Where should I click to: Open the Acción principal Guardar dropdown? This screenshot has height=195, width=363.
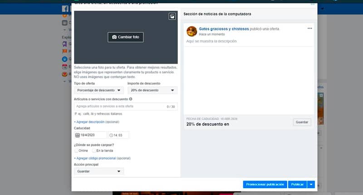[99, 171]
